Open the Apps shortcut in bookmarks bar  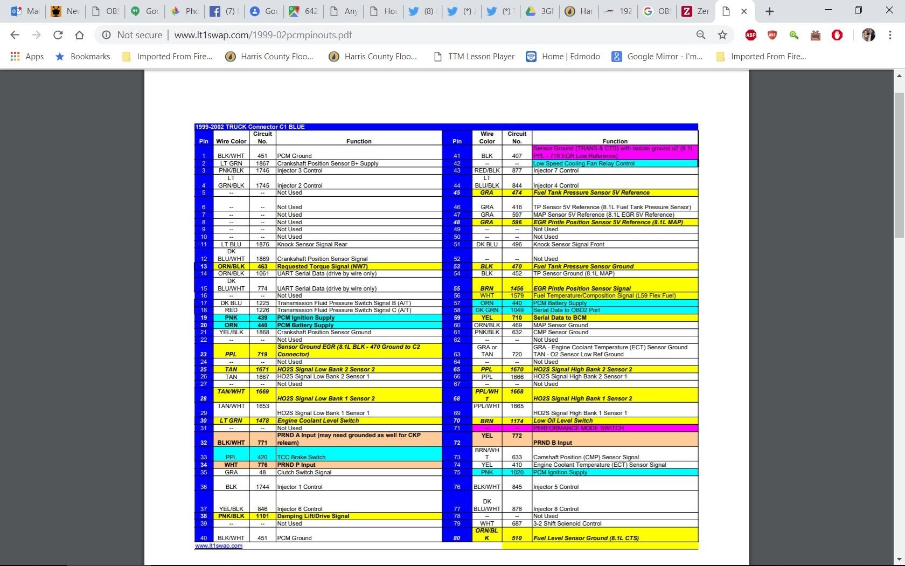pyautogui.click(x=27, y=57)
